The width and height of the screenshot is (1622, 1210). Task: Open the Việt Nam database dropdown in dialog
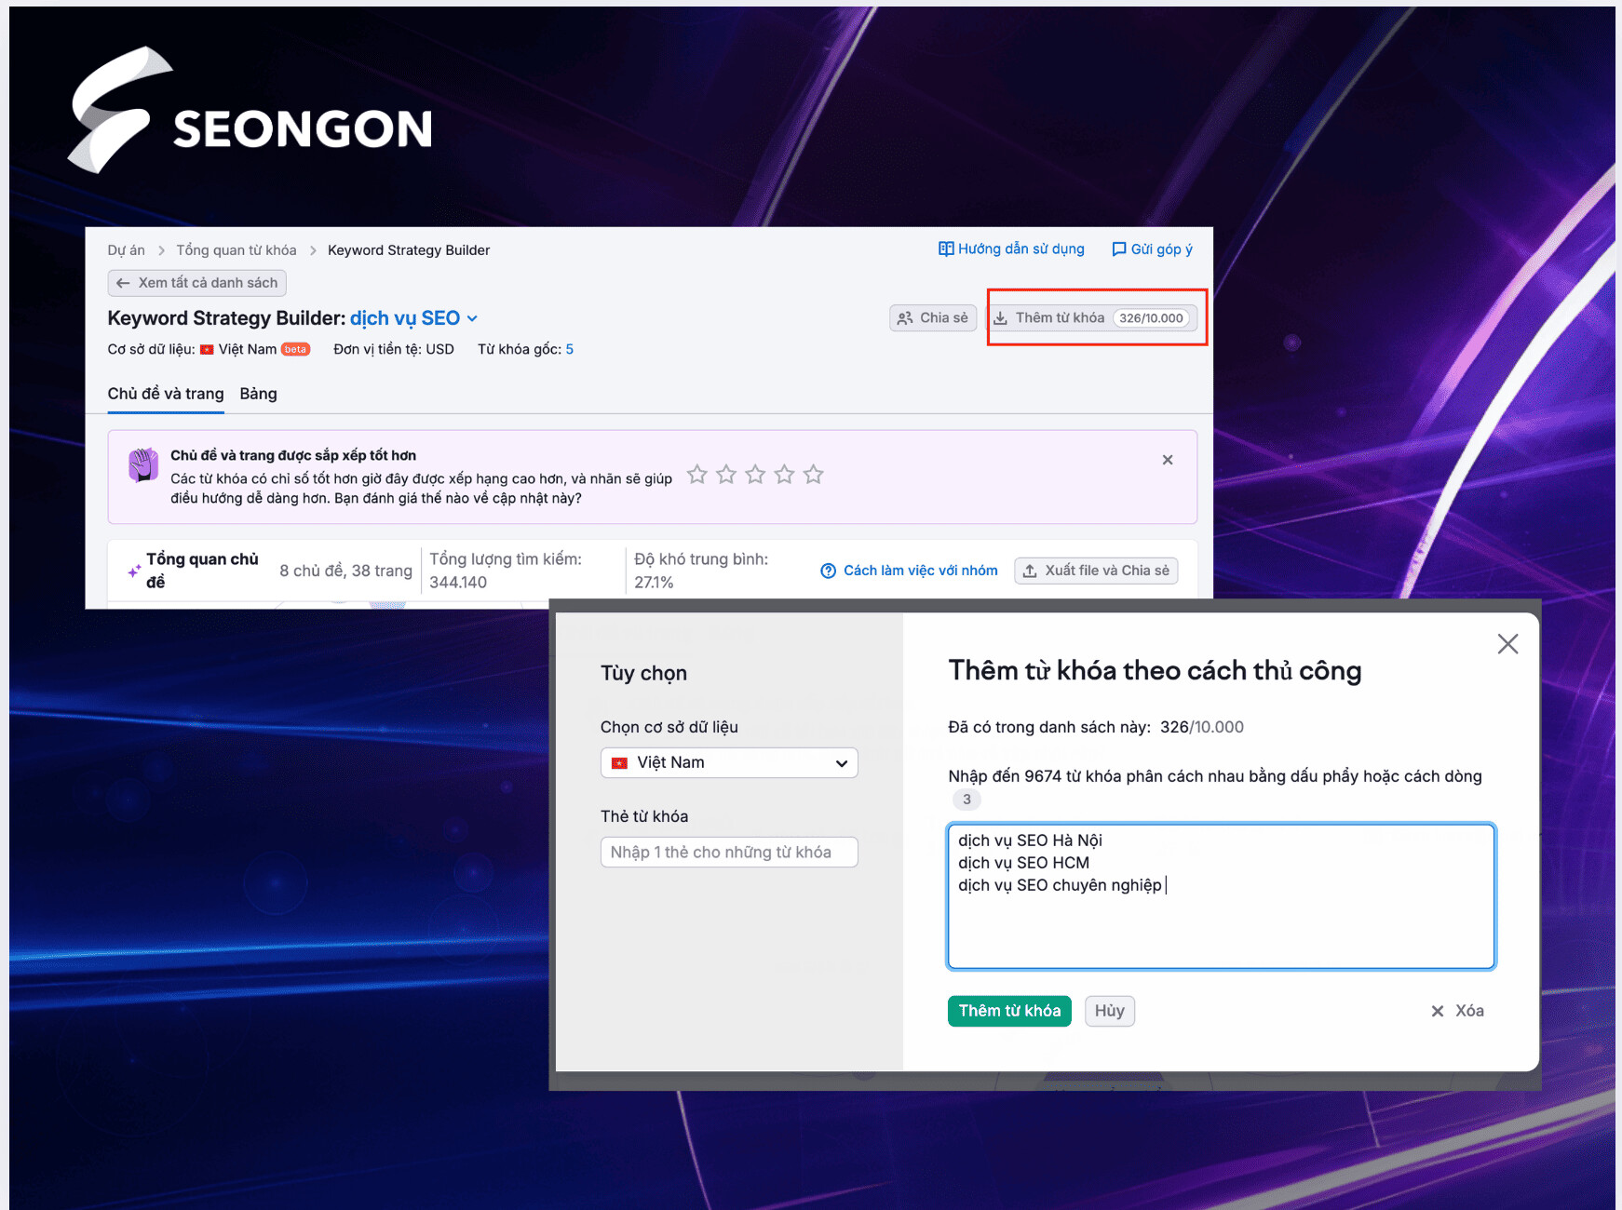click(x=729, y=763)
